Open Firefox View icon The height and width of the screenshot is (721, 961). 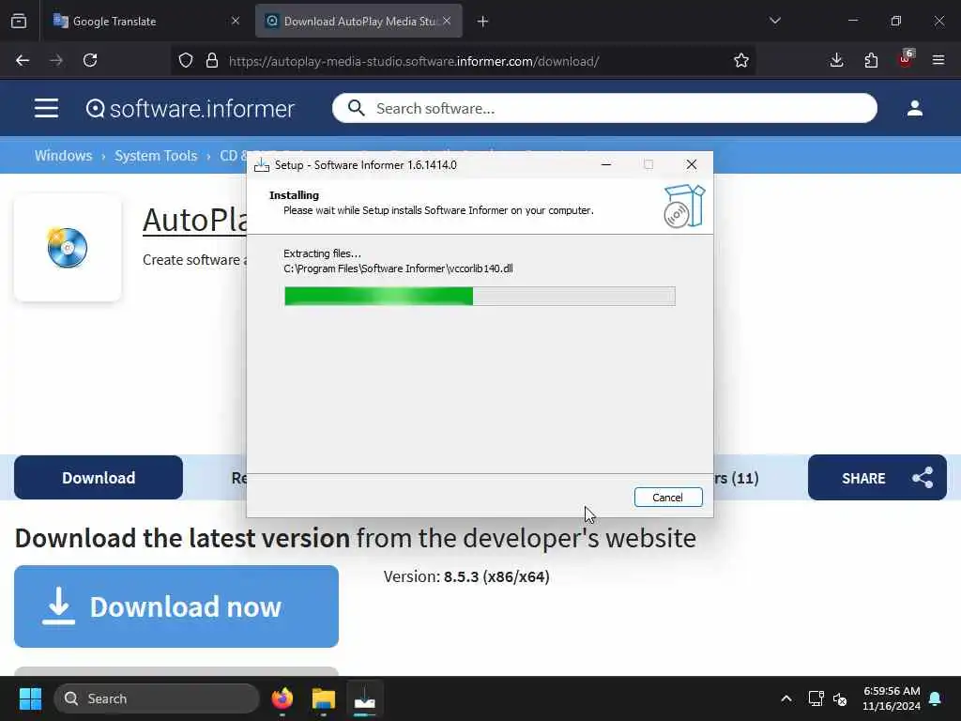pyautogui.click(x=19, y=22)
